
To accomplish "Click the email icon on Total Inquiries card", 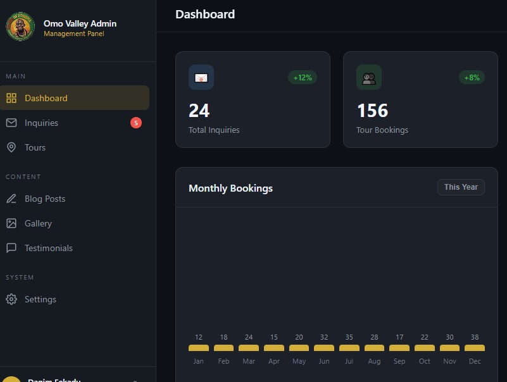I will point(201,77).
